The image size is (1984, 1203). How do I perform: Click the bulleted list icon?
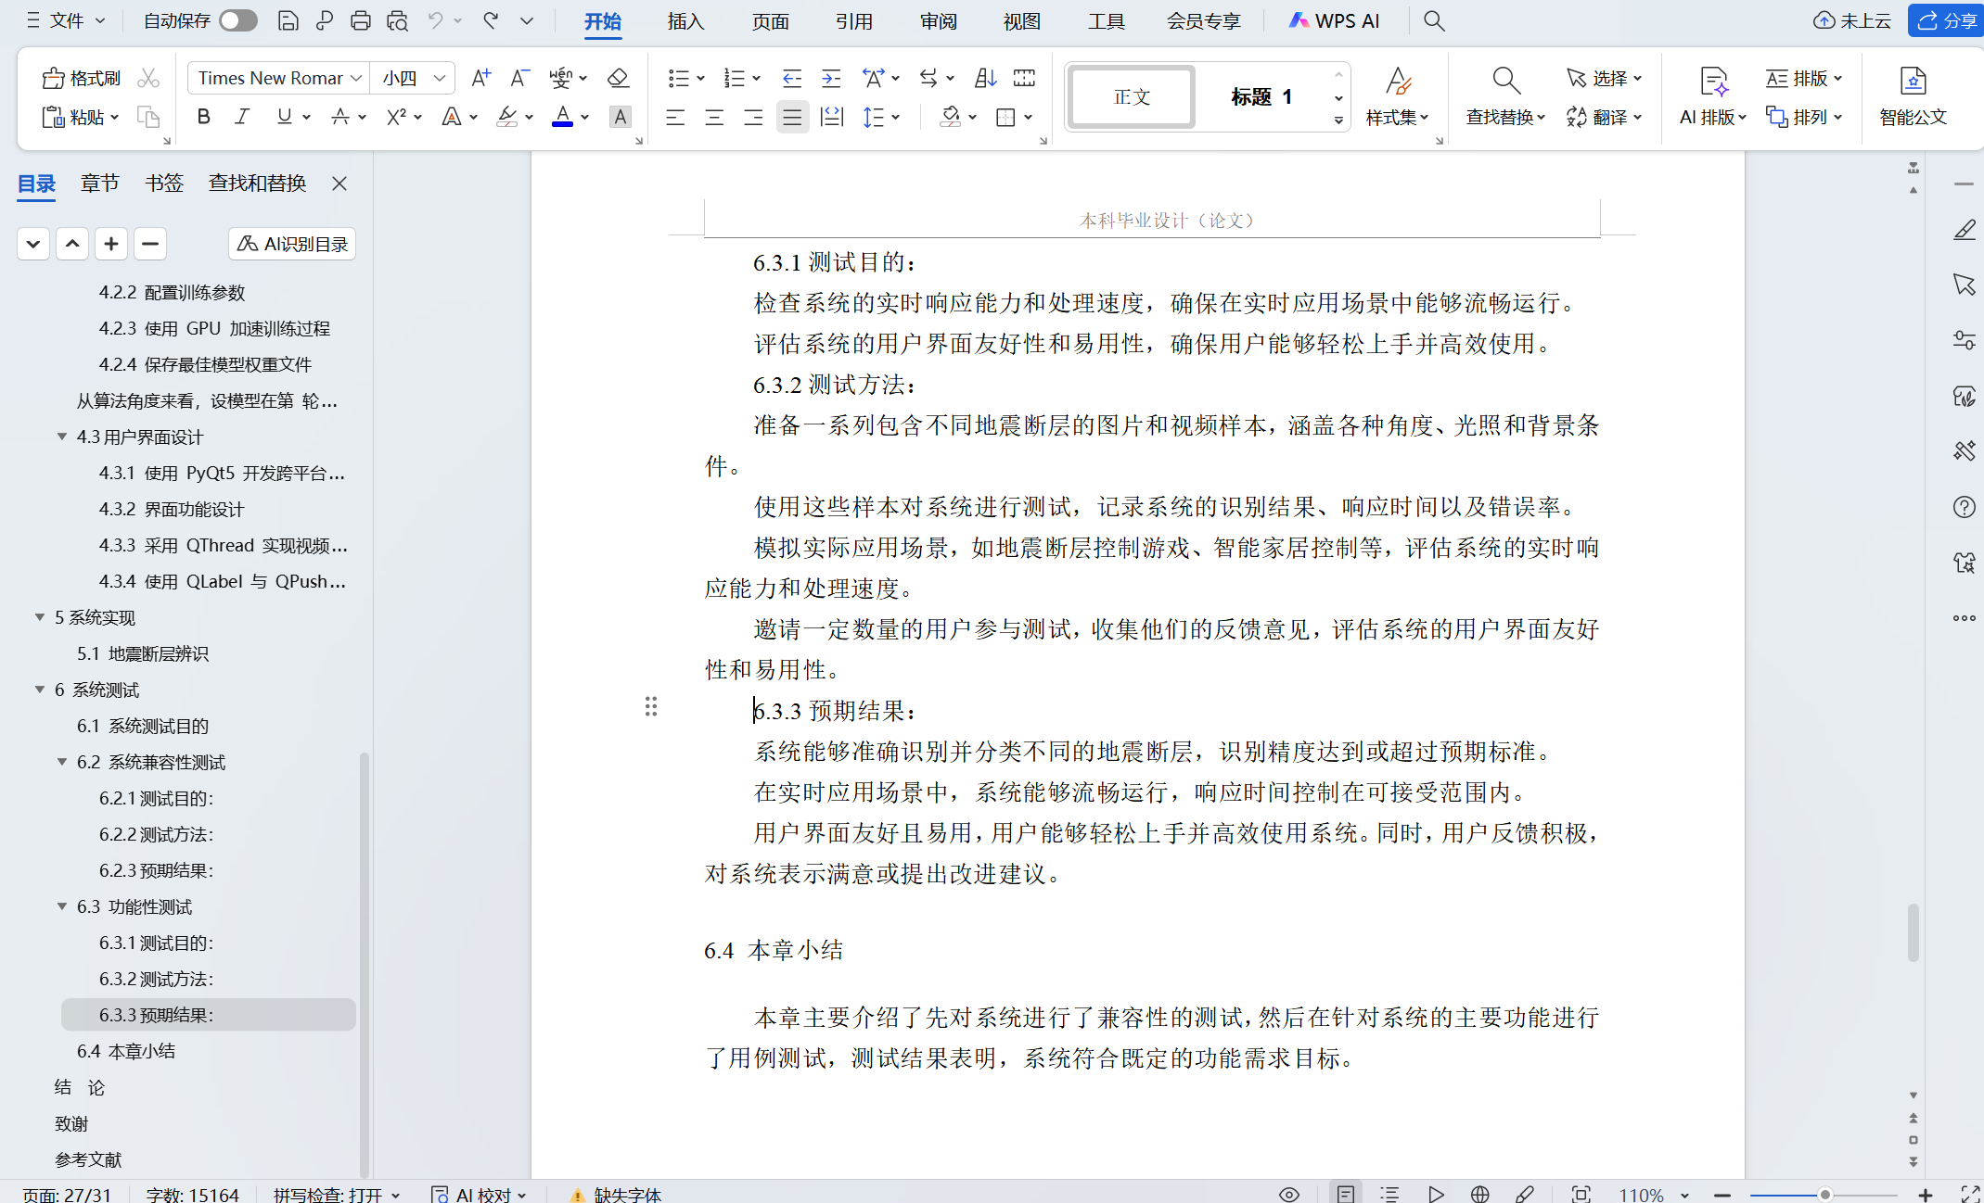(x=678, y=78)
